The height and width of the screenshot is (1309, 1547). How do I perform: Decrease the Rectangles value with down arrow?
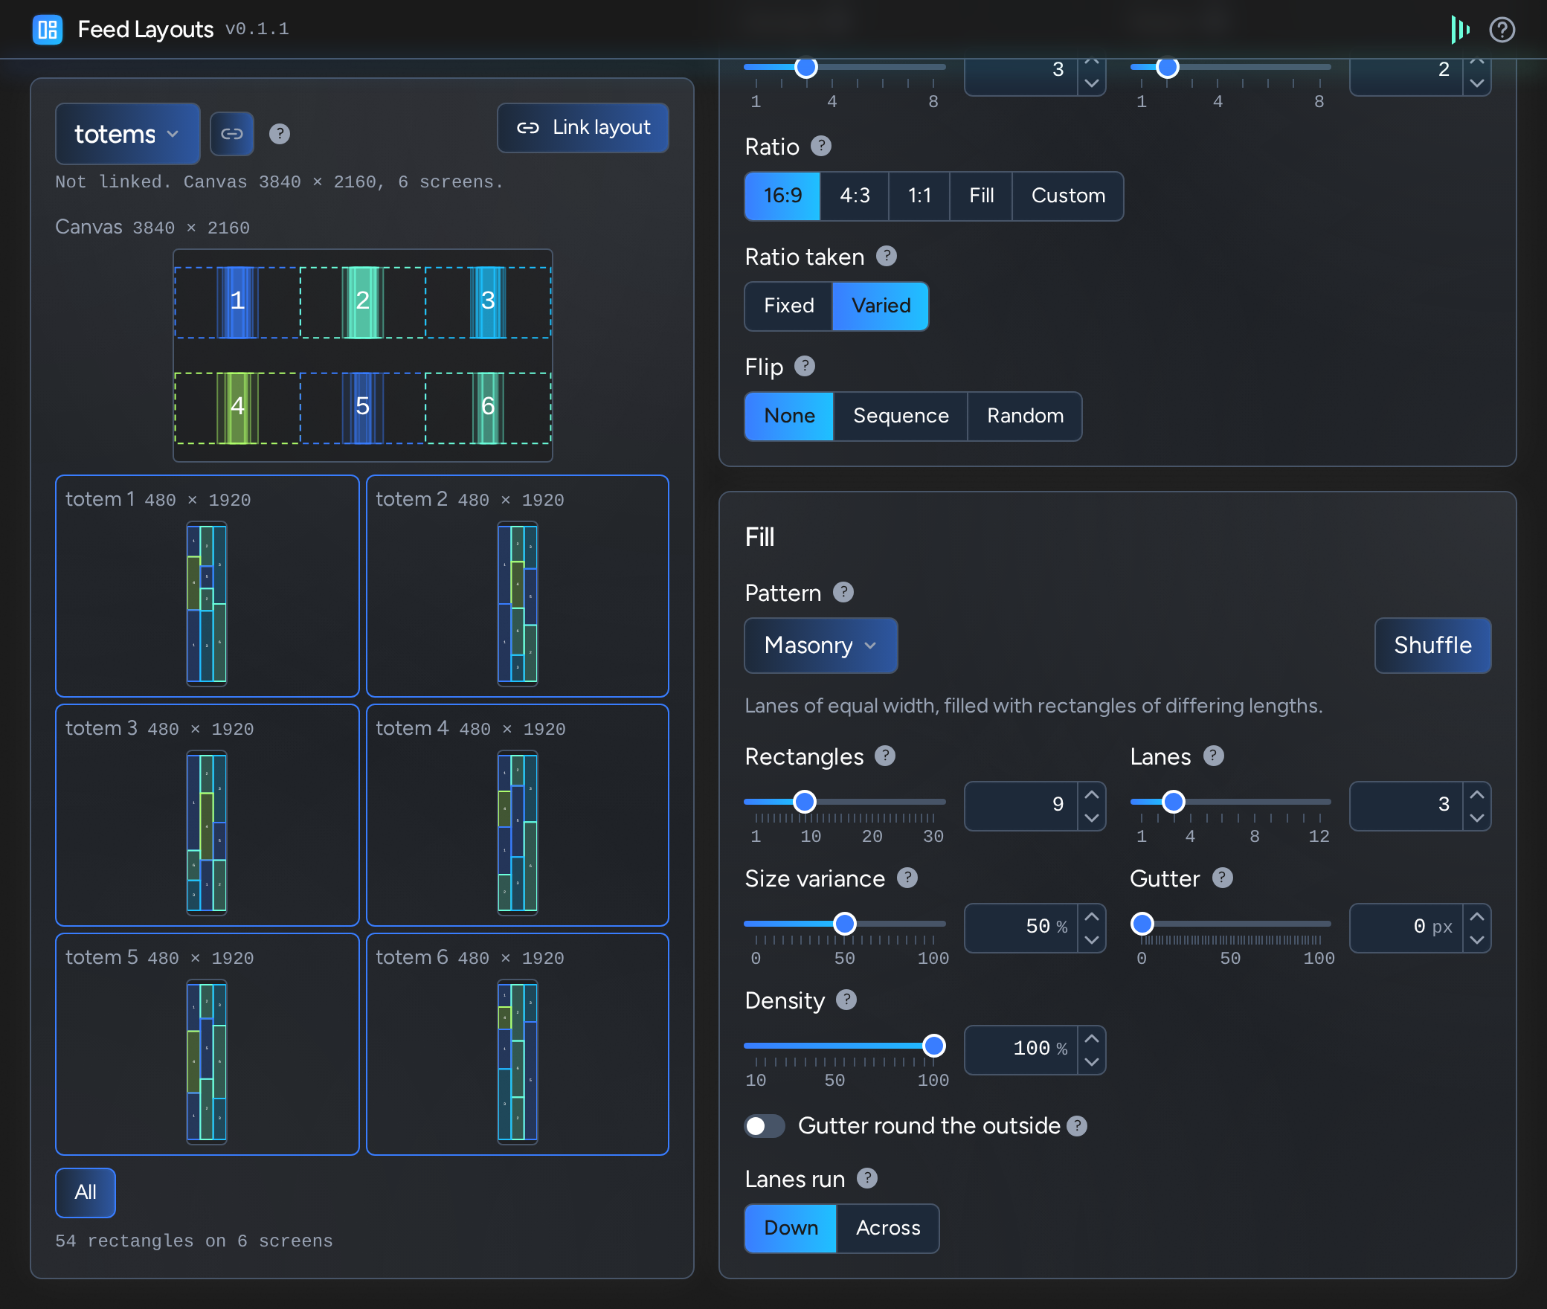pos(1092,818)
